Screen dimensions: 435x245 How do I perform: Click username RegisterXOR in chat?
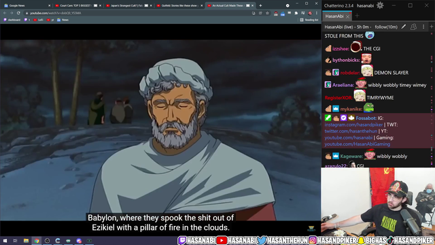[338, 98]
